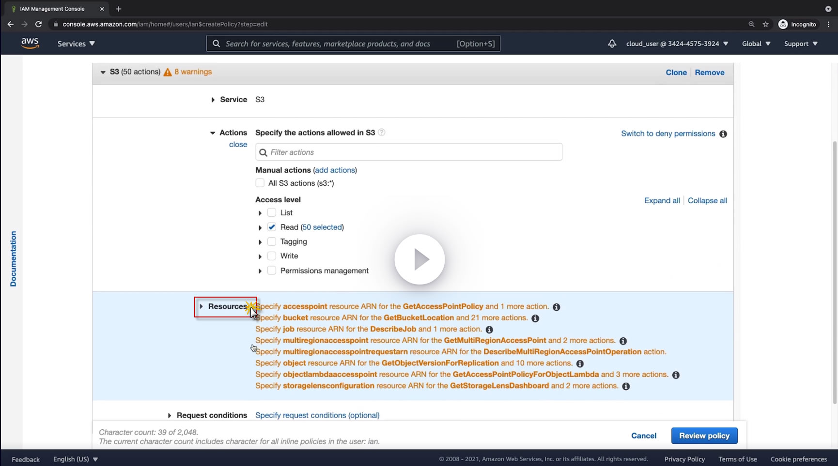This screenshot has height=466, width=838.
Task: Uncheck the Read access level checkbox
Action: tap(272, 227)
